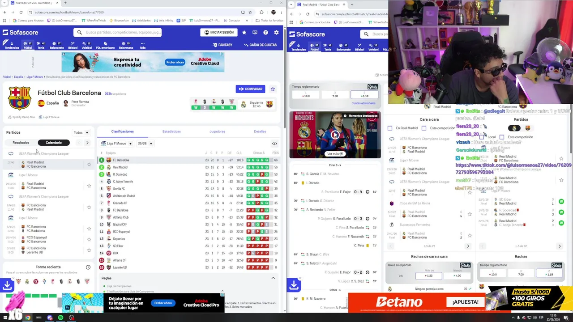
Task: Select Real Madrid toggle under Partidos
Action: click(x=514, y=128)
